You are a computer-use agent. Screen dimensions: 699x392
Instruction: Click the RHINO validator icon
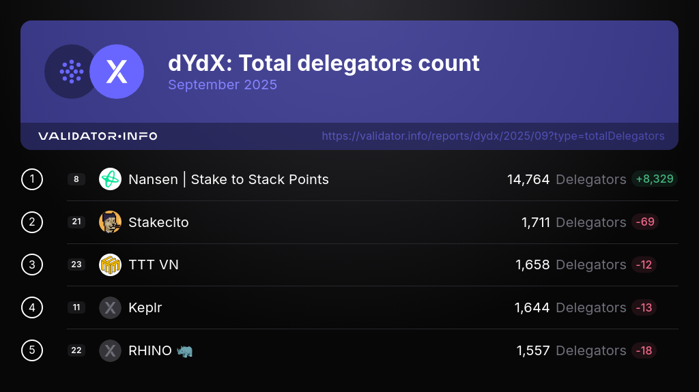(110, 350)
